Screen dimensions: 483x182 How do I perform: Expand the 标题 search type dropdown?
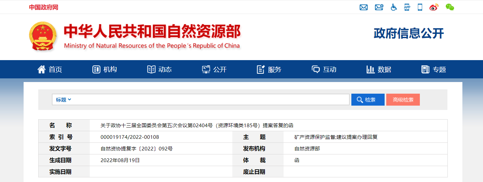pos(63,100)
